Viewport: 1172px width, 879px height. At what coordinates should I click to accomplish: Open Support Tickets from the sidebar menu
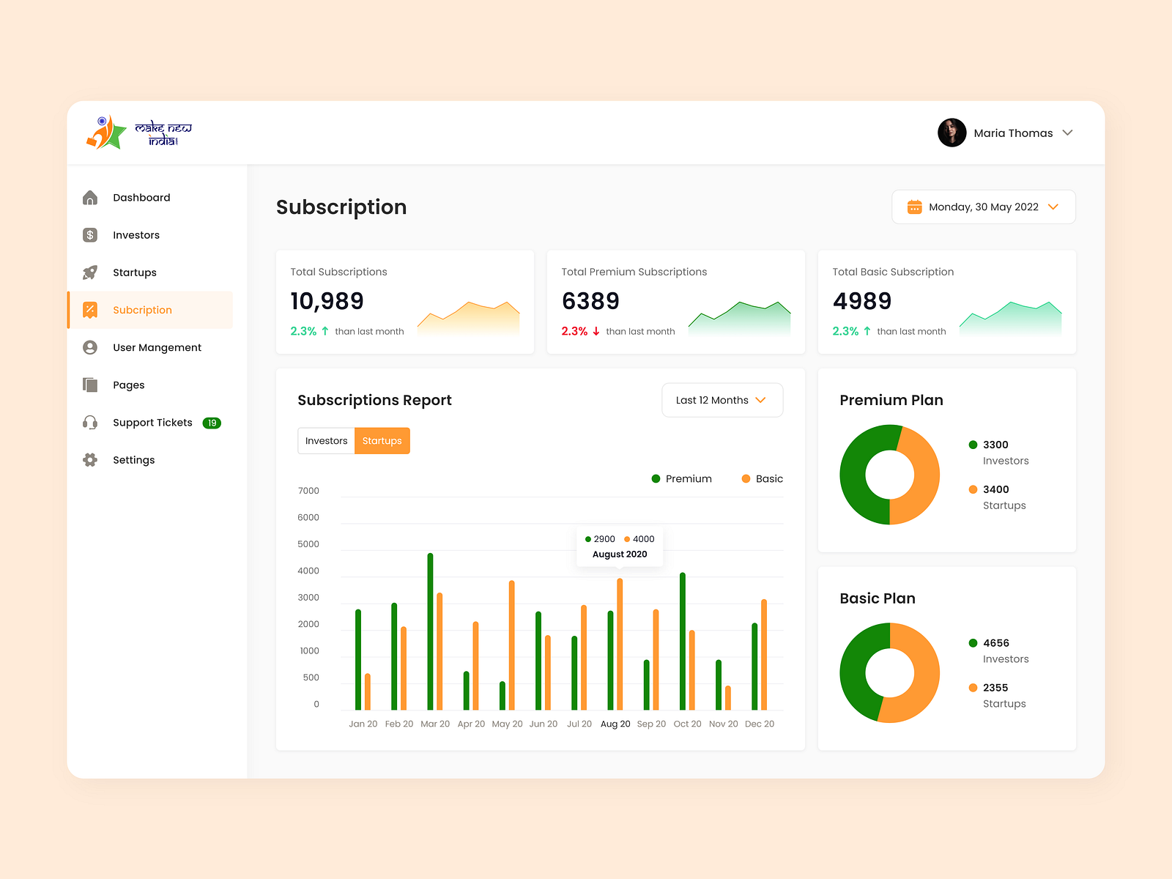tap(152, 422)
